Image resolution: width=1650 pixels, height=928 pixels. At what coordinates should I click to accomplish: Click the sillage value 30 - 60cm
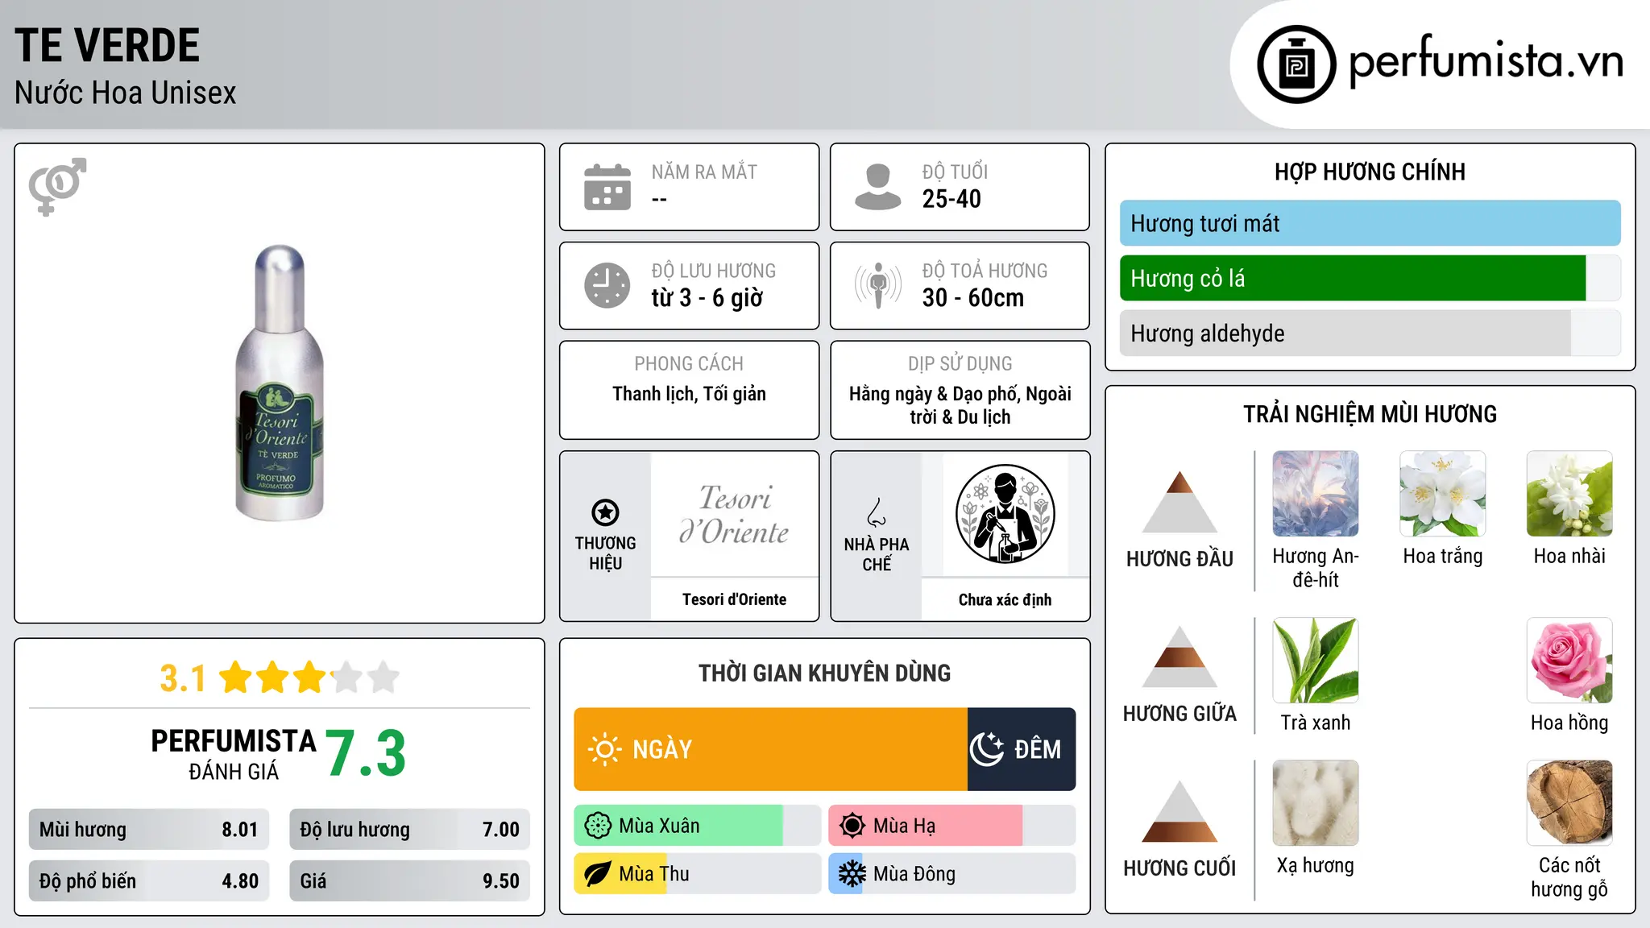[973, 298]
